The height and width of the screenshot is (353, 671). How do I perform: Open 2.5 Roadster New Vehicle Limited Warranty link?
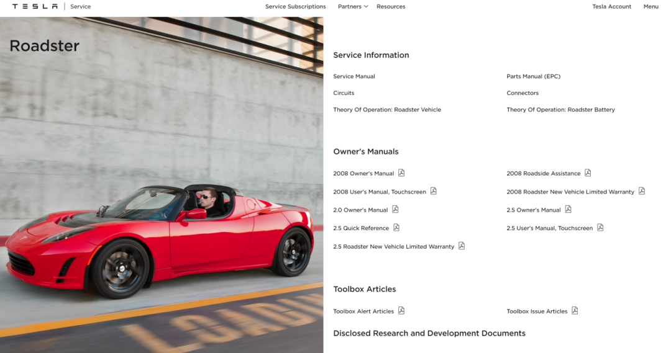point(393,246)
